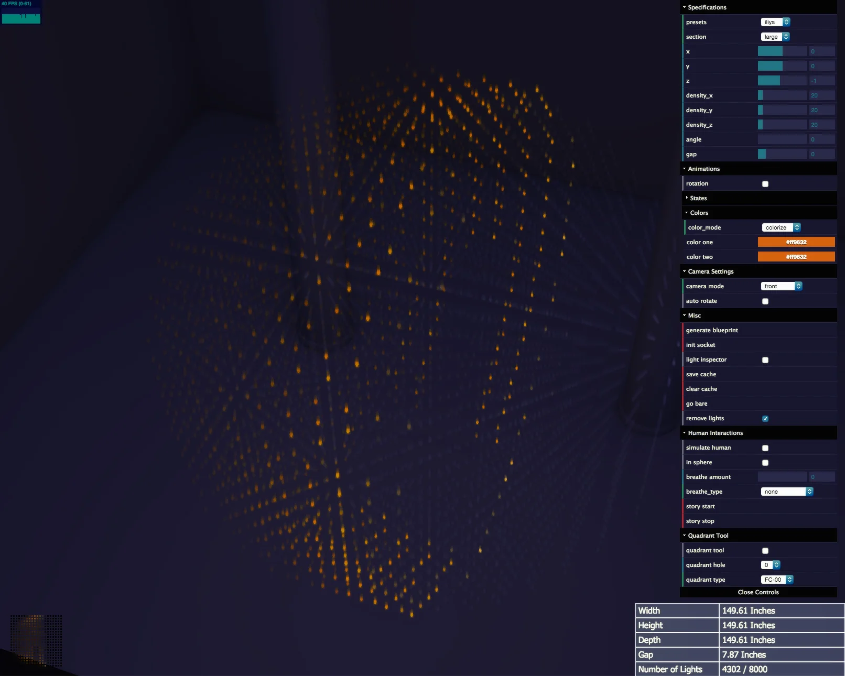The width and height of the screenshot is (845, 676).
Task: Click the angle value input field
Action: (822, 139)
